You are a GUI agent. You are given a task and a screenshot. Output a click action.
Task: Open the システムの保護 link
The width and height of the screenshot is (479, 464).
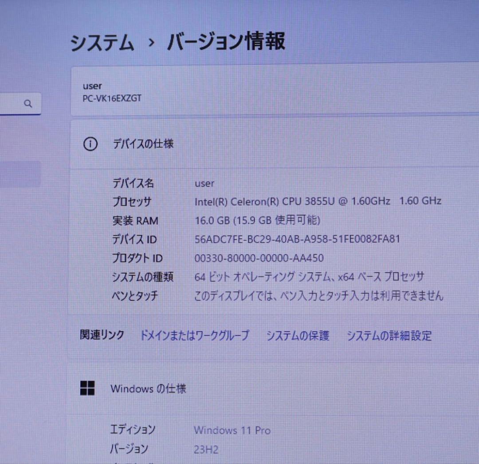point(298,336)
